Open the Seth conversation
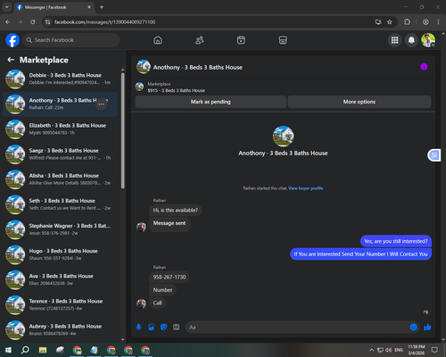Viewport: 446px width, 357px height. (x=60, y=204)
